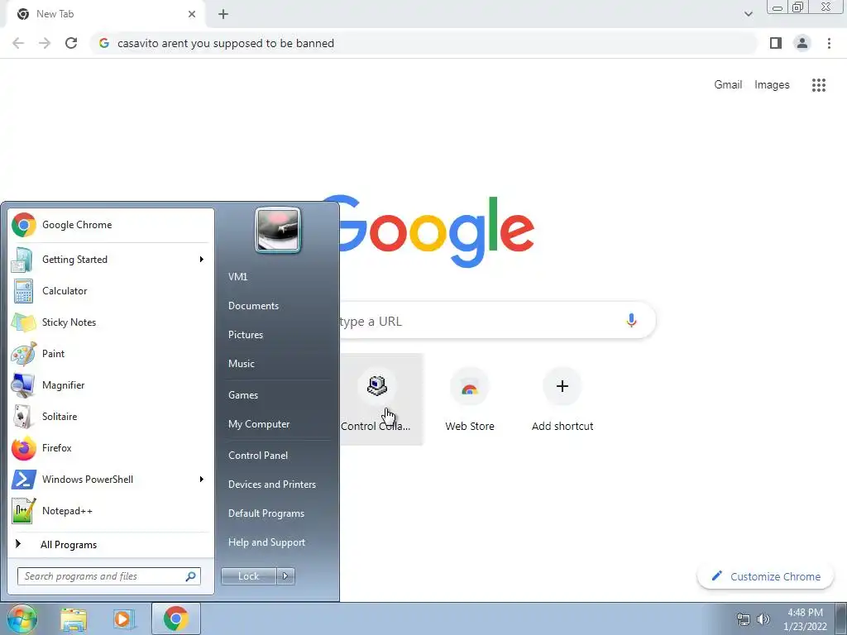
Task: Open the volume speaker tray icon
Action: (763, 619)
